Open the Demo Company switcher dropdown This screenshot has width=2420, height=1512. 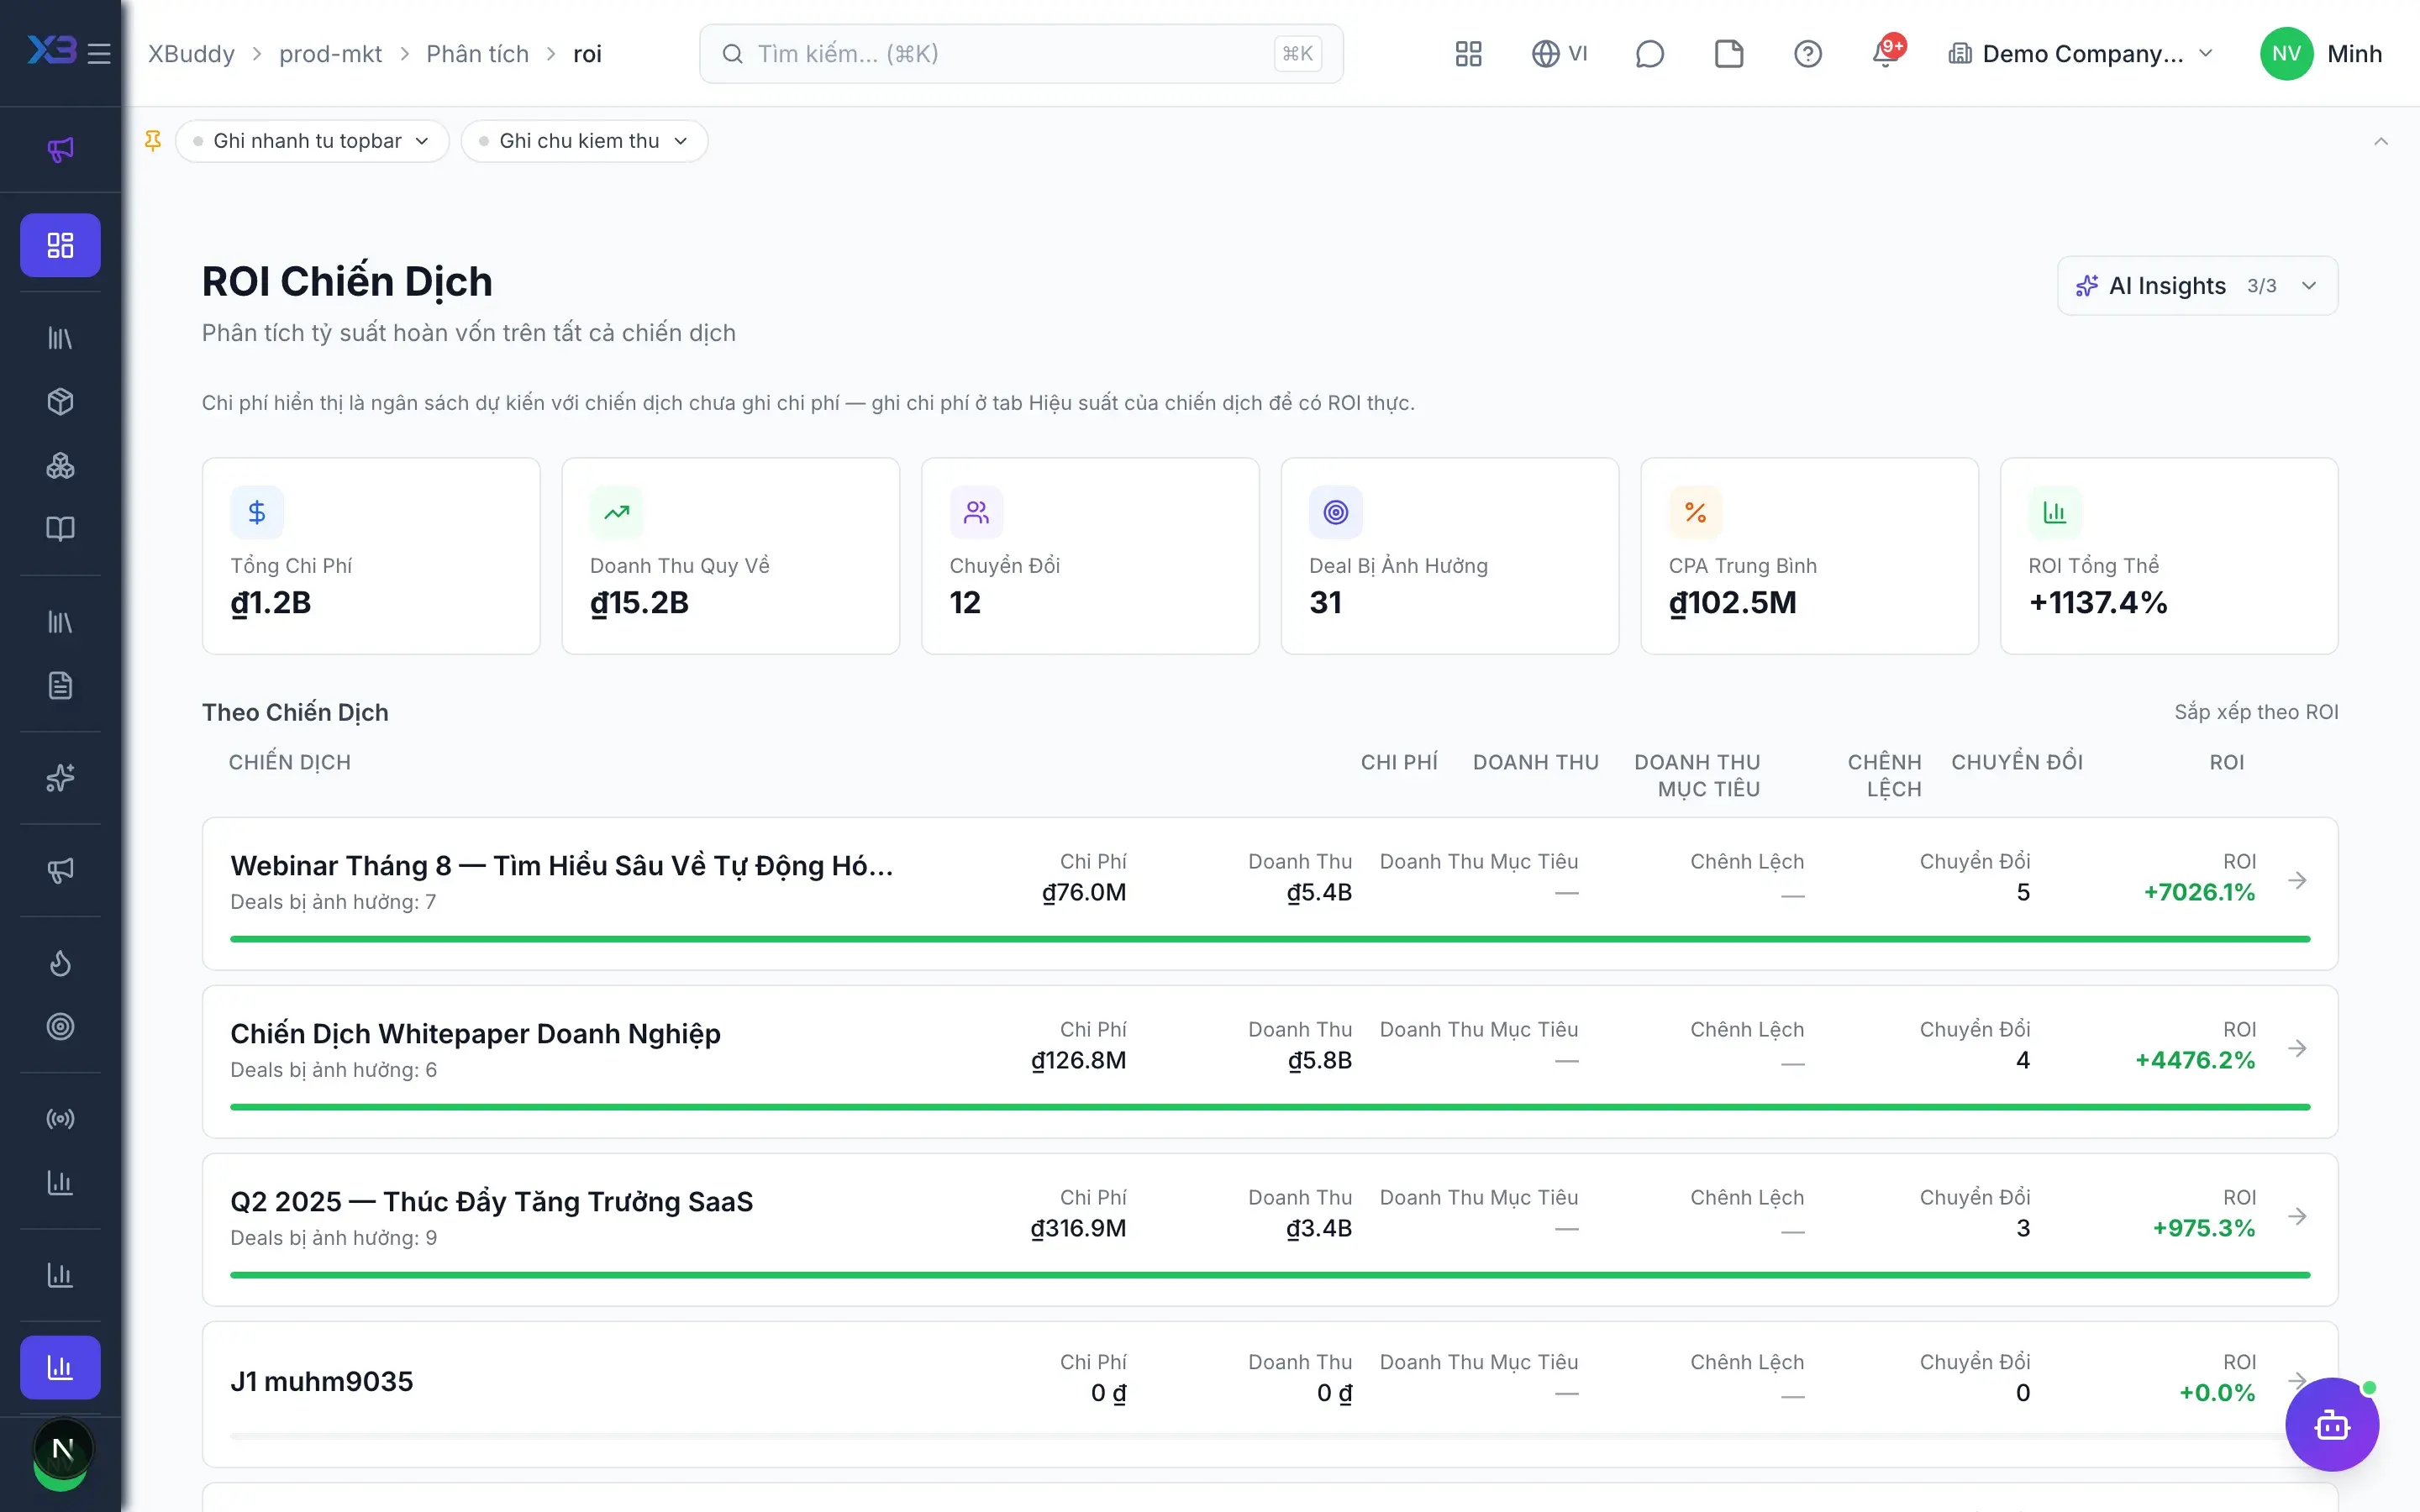click(x=2081, y=54)
